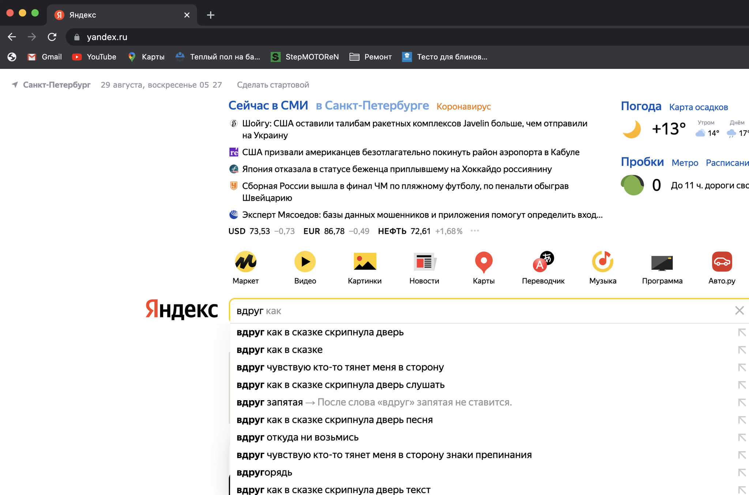Select suggestion 'вдруг откуда ни возьмись'
Screen dimensions: 749x495
(297, 438)
